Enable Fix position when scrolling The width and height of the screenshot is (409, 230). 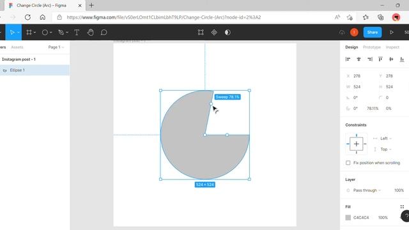point(348,163)
